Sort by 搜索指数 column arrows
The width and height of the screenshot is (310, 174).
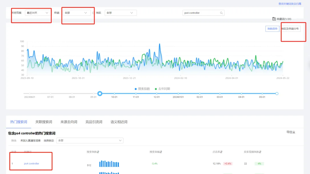coord(98,152)
